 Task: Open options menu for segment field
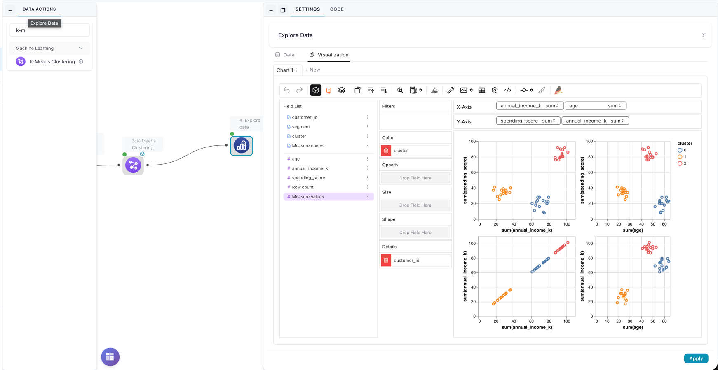pyautogui.click(x=368, y=127)
